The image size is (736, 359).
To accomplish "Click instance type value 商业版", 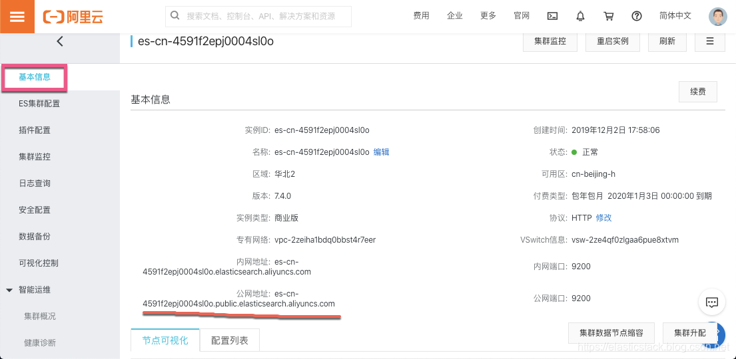I will 286,218.
